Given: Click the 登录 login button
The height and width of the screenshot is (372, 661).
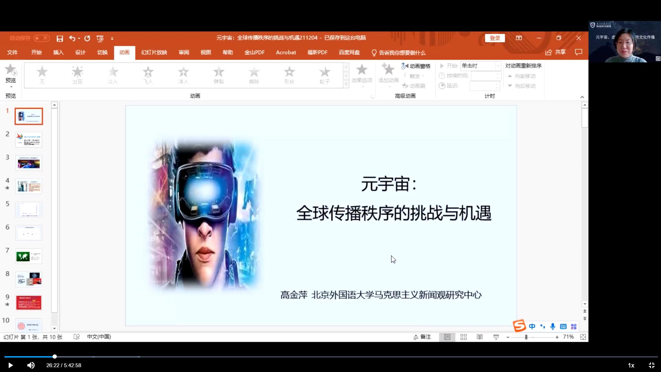Looking at the screenshot, I should click(x=495, y=38).
